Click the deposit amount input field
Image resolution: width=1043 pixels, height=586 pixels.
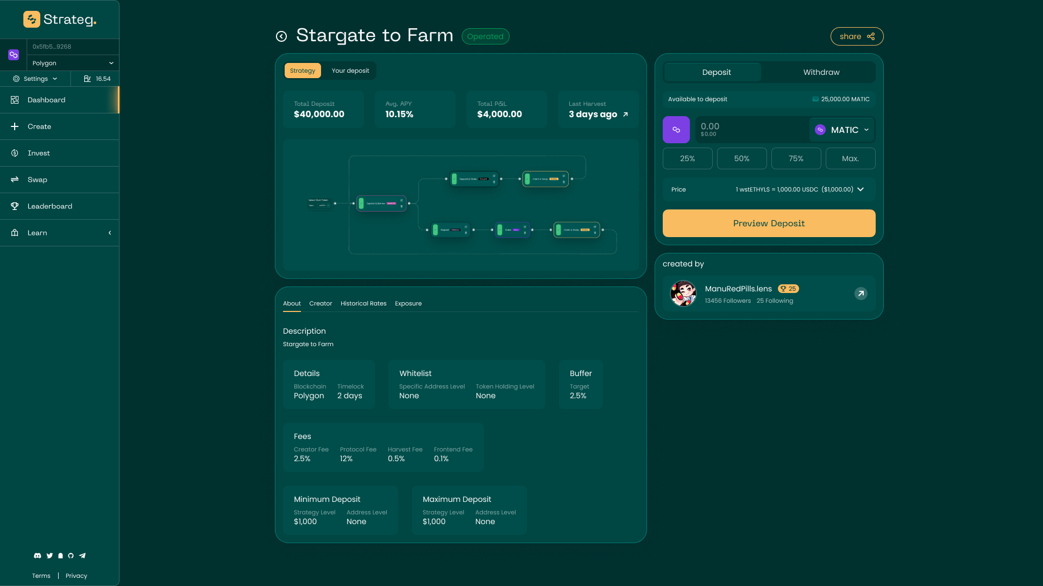(x=751, y=130)
